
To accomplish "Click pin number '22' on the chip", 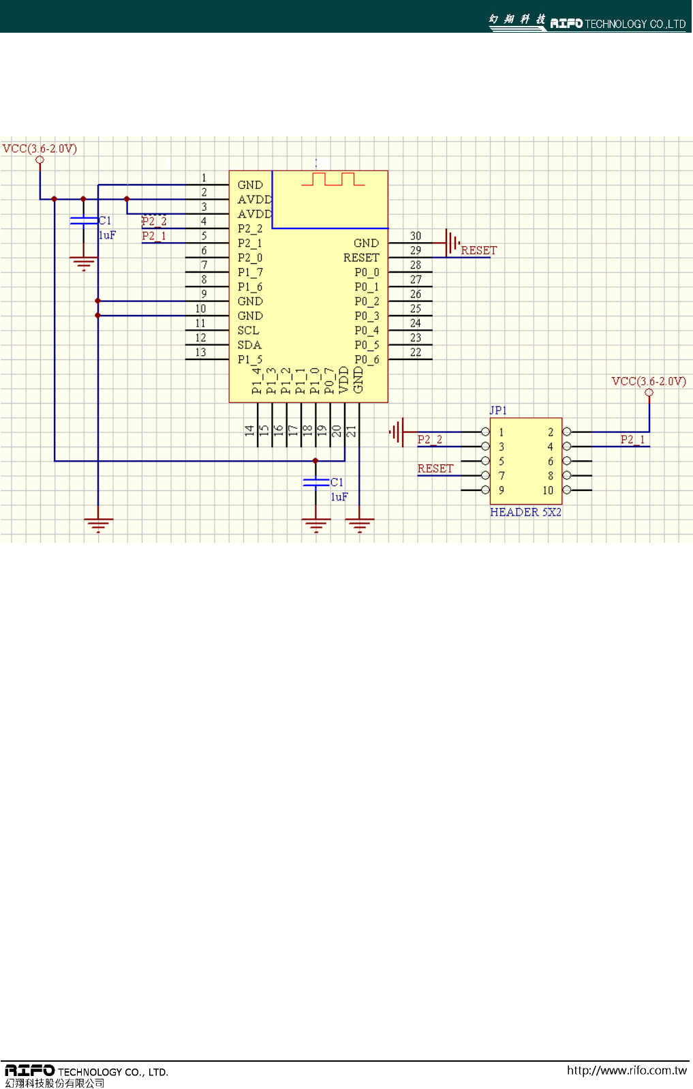I will (x=416, y=352).
